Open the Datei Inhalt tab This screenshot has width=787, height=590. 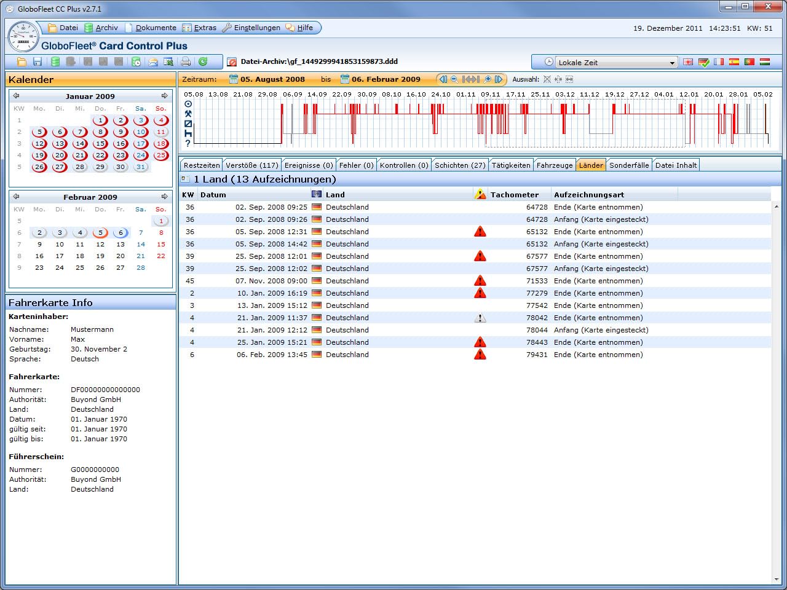click(x=676, y=165)
